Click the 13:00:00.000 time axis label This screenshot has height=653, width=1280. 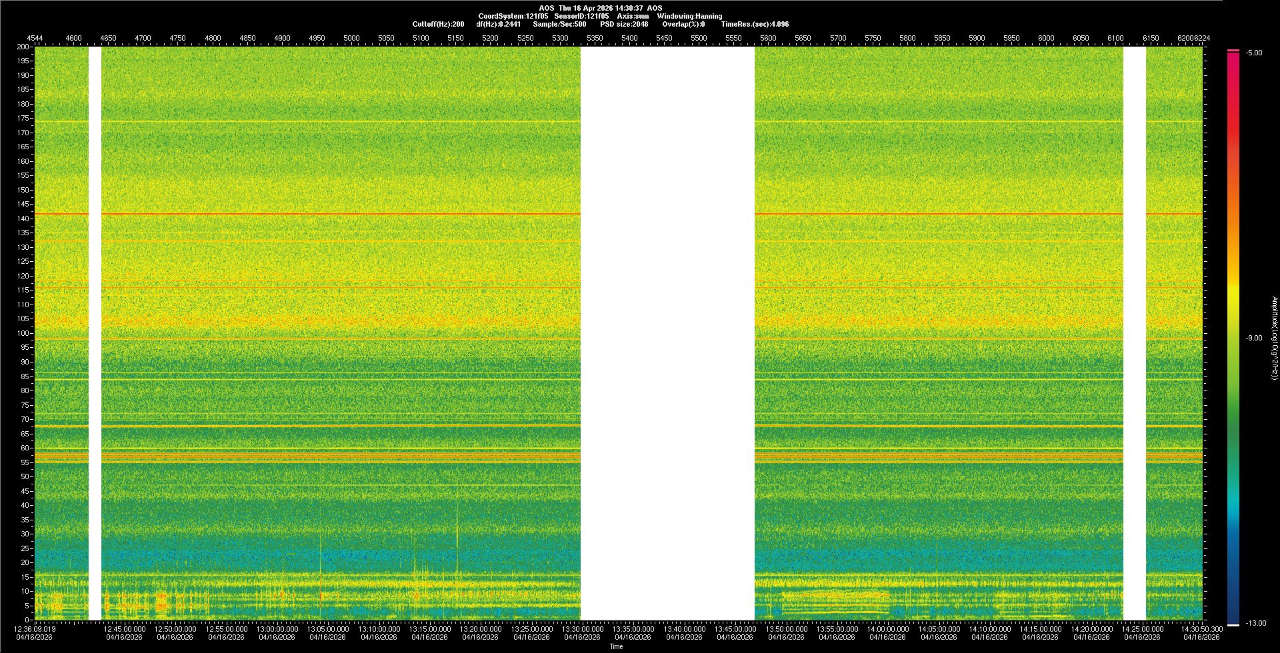point(277,629)
